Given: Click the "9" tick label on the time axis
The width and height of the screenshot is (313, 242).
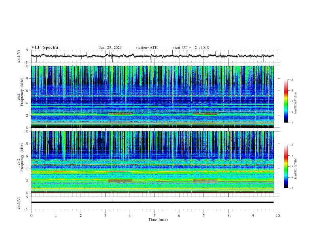Looking at the screenshot, I should pyautogui.click(x=253, y=216).
